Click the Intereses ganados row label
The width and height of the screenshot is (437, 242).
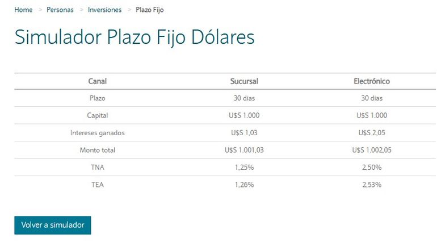(97, 133)
